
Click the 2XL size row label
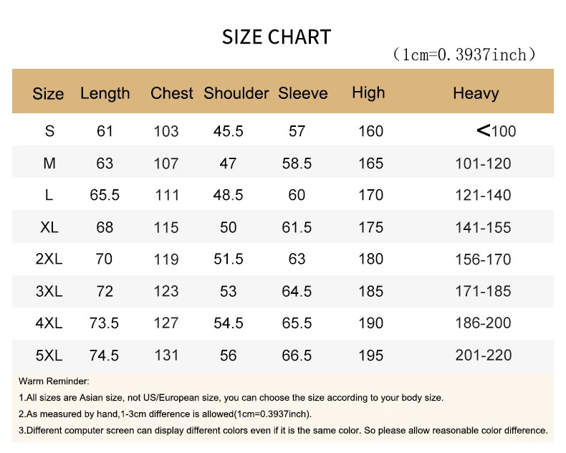[49, 259]
